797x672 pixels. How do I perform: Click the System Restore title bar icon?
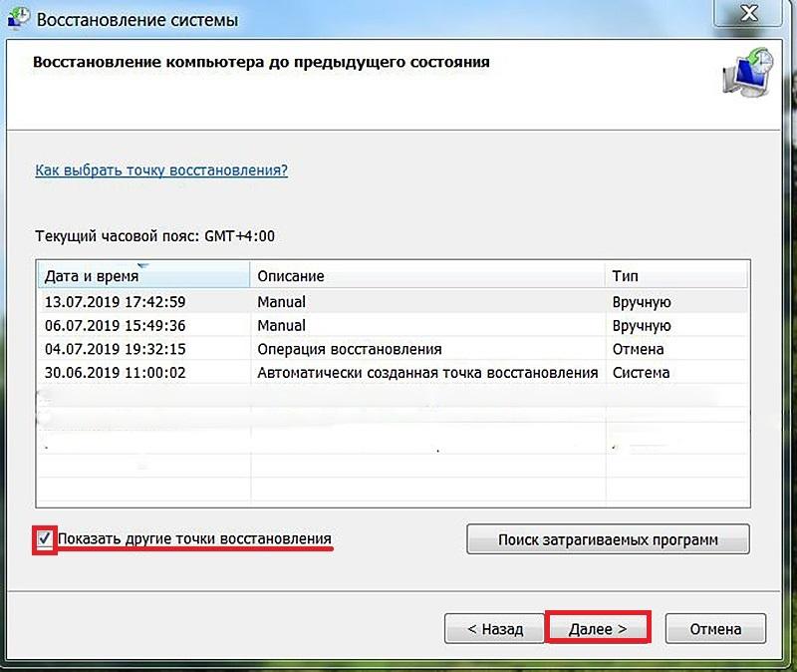click(x=18, y=18)
